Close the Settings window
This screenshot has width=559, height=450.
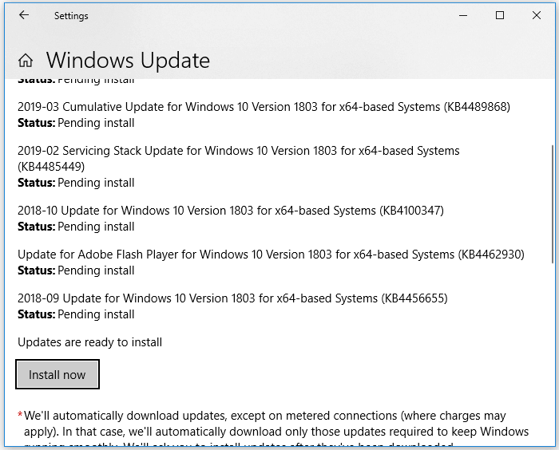(x=537, y=15)
